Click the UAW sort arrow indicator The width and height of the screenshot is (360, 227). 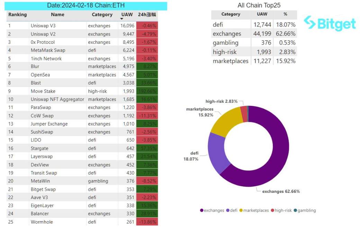pos(122,19)
